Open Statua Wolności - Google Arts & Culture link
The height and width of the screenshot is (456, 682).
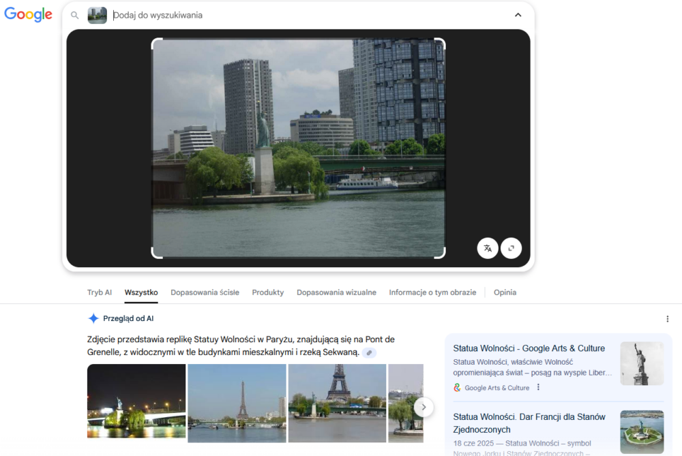coord(529,348)
